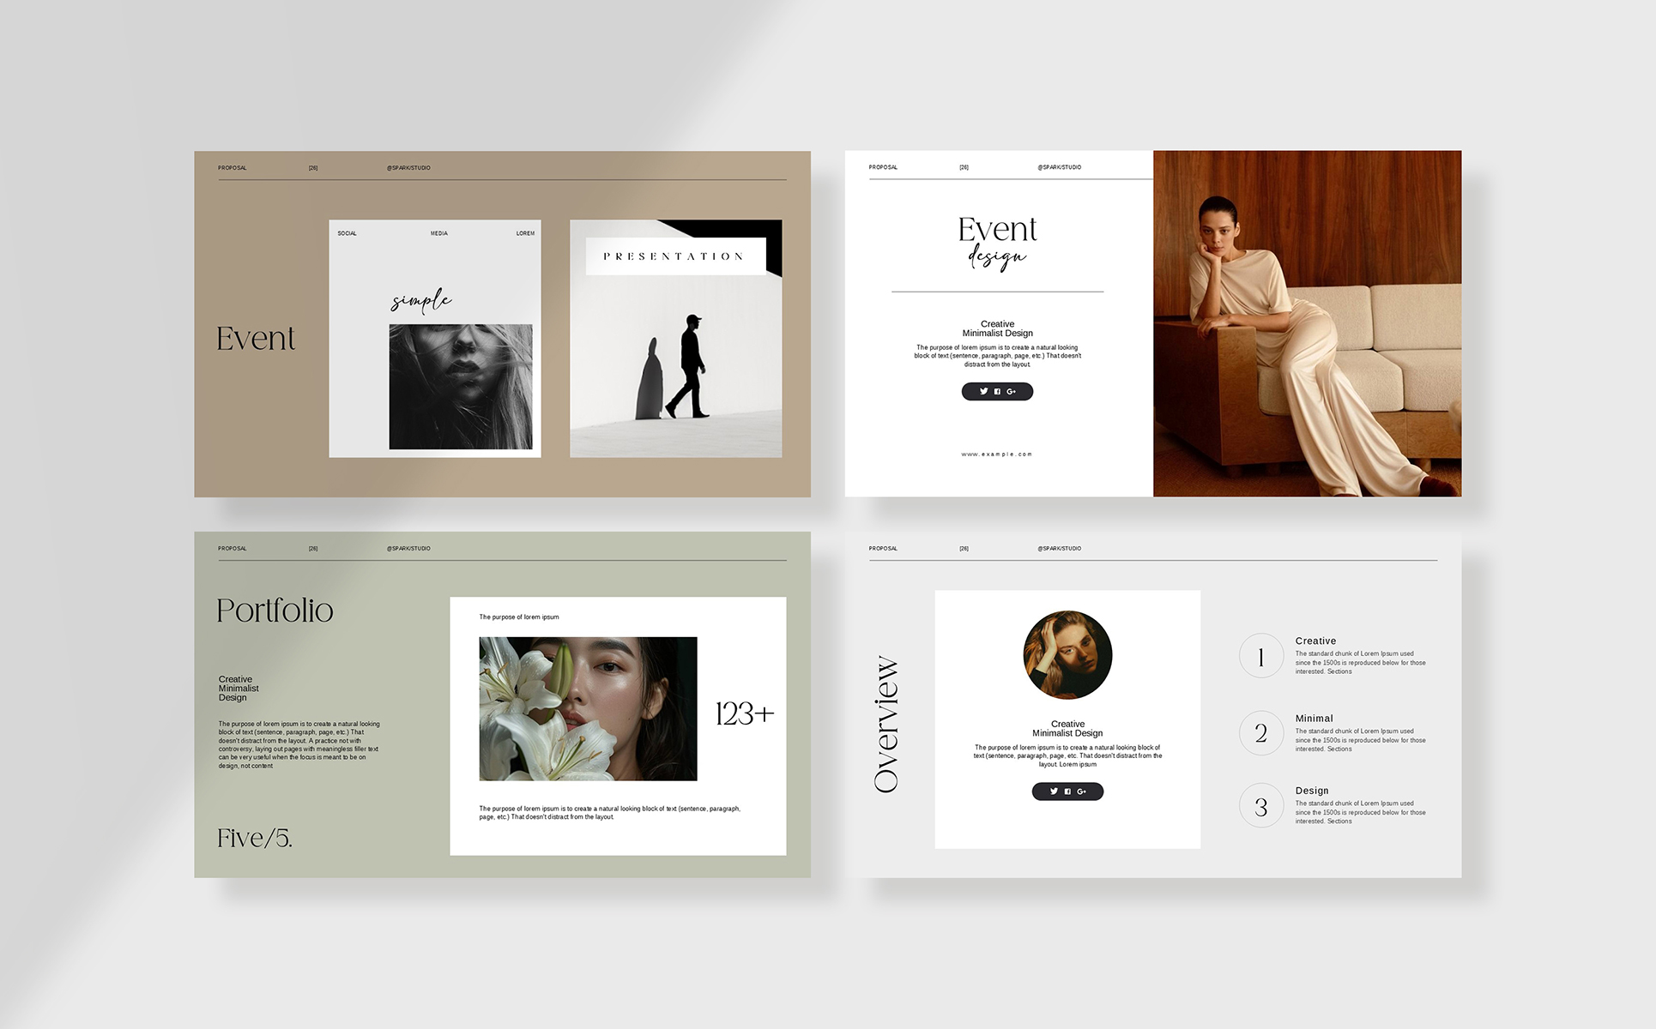Viewport: 1656px width, 1029px height.
Task: Click the Twitter icon on Overview slide
Action: tap(1054, 791)
